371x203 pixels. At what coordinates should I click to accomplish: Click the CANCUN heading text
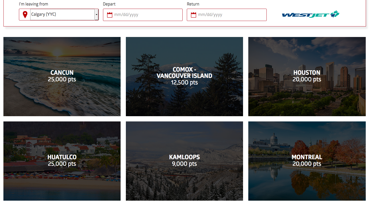(x=62, y=73)
